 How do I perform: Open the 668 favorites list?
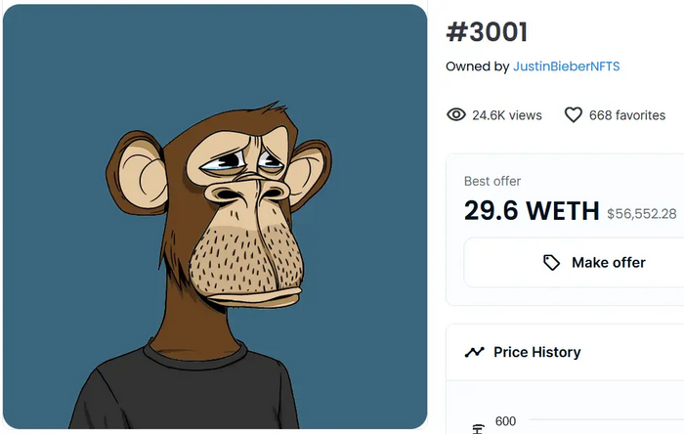click(x=626, y=115)
